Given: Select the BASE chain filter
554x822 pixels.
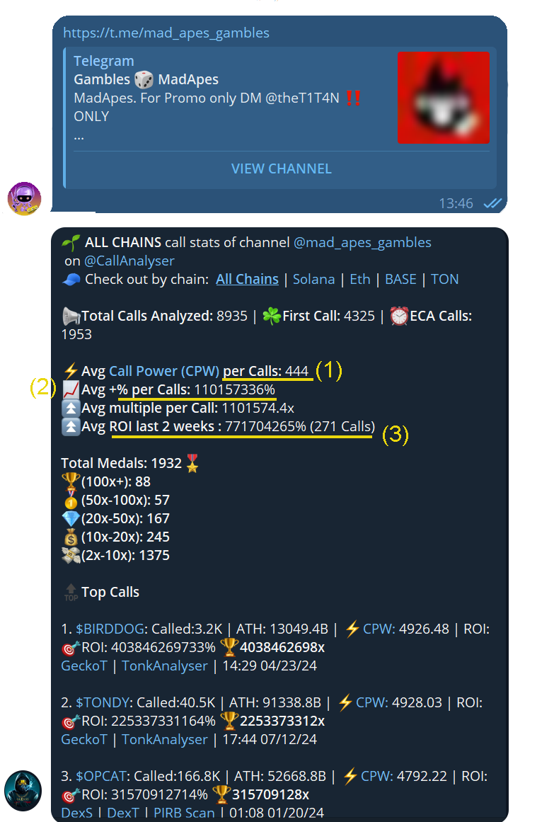Looking at the screenshot, I should click(401, 280).
